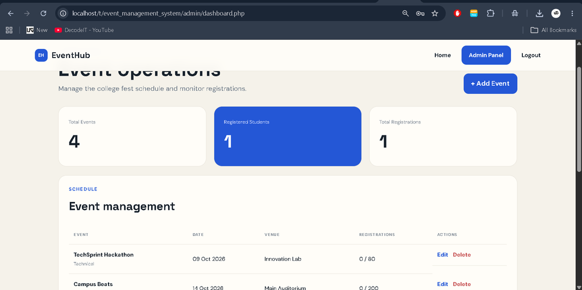The image size is (582, 290).
Task: Click the Campus Beats event name
Action: click(93, 284)
